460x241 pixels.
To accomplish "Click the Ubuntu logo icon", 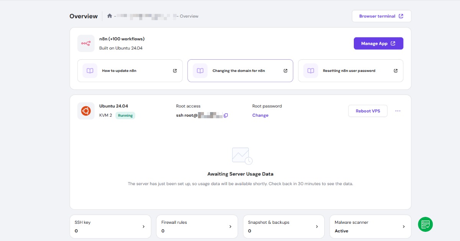I will pos(86,111).
